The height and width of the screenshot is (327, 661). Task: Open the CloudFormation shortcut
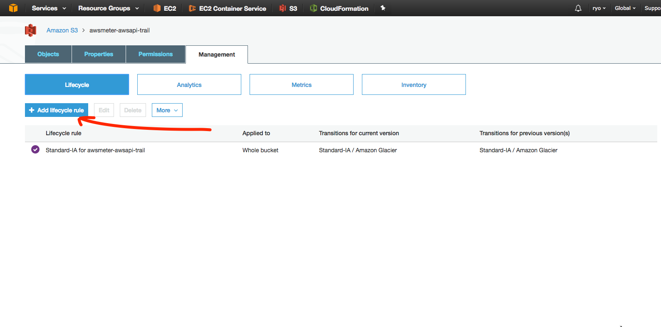[339, 8]
